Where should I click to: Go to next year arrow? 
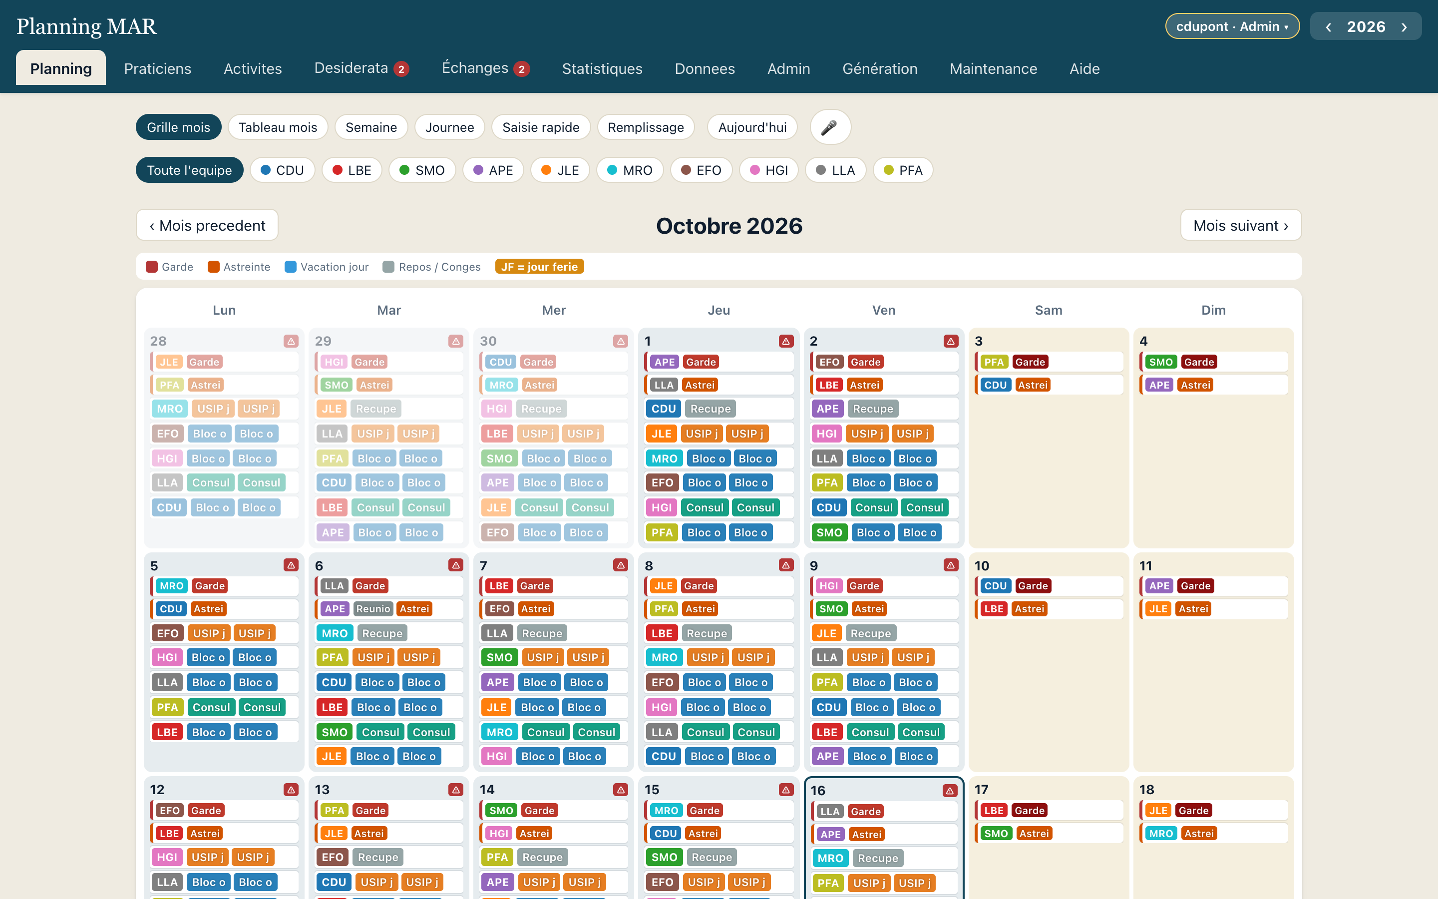1404,27
